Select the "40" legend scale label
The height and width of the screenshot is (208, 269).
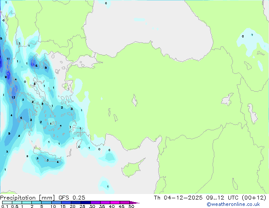coord(112,206)
